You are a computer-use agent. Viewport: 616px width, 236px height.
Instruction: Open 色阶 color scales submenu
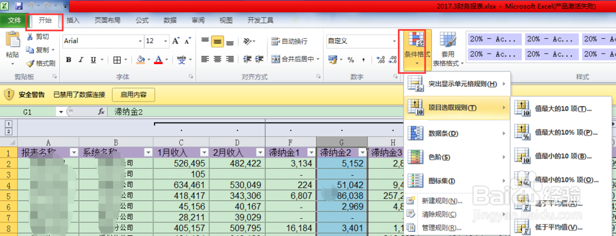point(457,157)
